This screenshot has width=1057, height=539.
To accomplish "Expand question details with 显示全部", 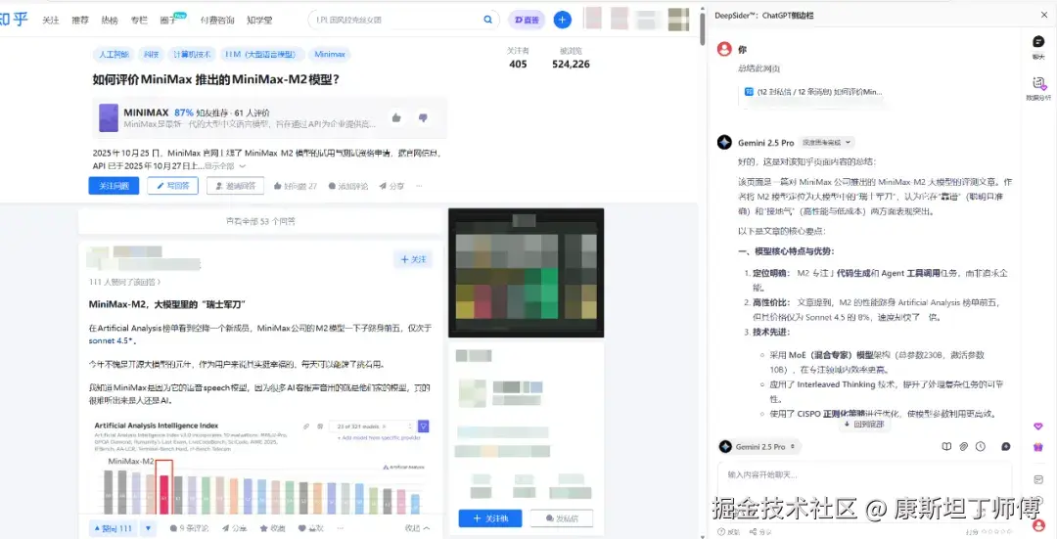I will [x=224, y=165].
